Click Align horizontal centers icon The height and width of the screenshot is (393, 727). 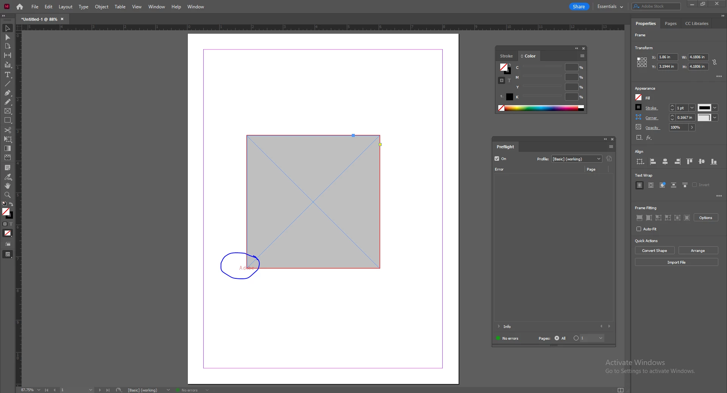tap(665, 162)
